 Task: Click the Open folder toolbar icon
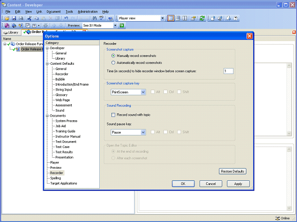pyautogui.click(x=7, y=18)
